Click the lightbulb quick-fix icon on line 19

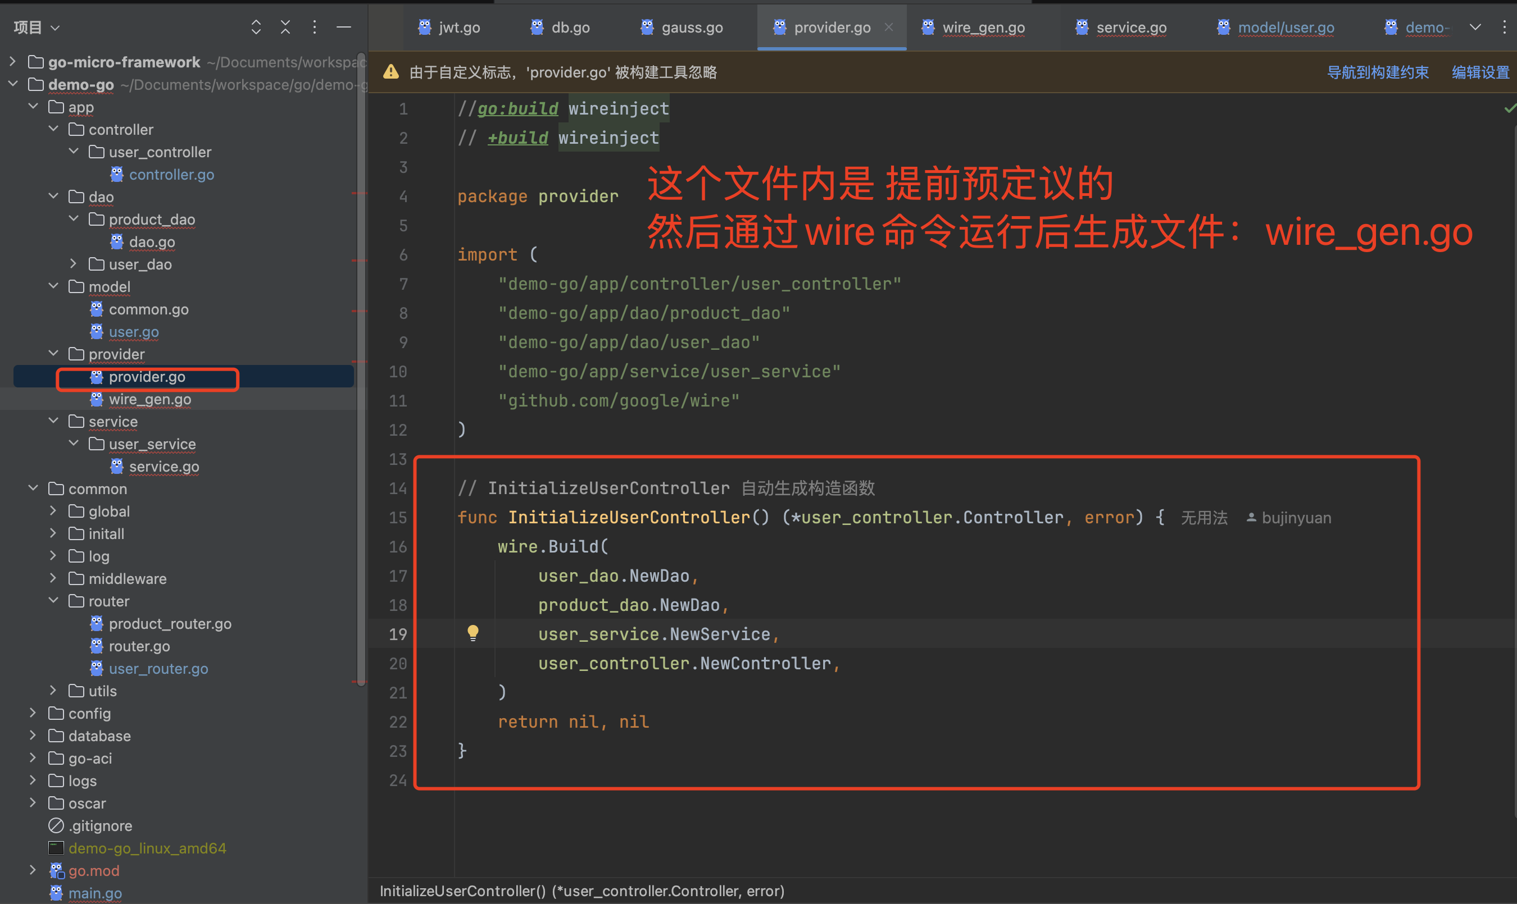click(473, 633)
